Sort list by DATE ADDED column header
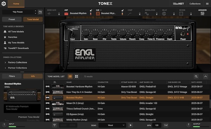The image size is (211, 129). click(197, 82)
